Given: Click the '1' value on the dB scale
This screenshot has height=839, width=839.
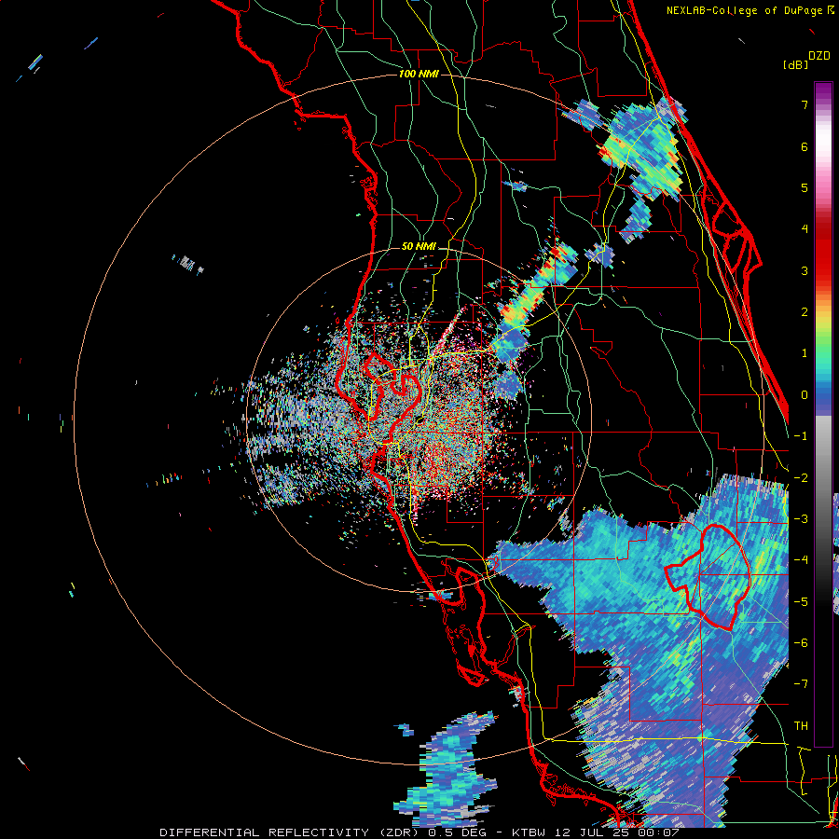Looking at the screenshot, I should point(805,353).
